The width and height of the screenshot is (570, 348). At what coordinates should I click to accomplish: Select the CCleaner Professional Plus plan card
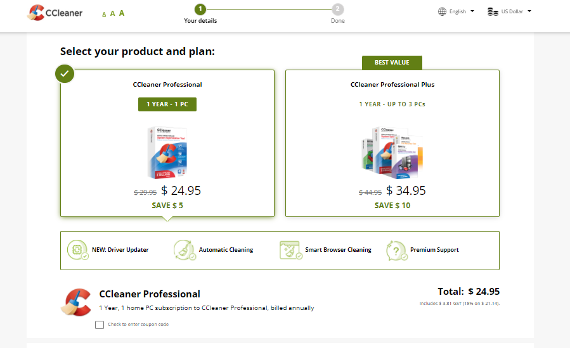click(392, 144)
